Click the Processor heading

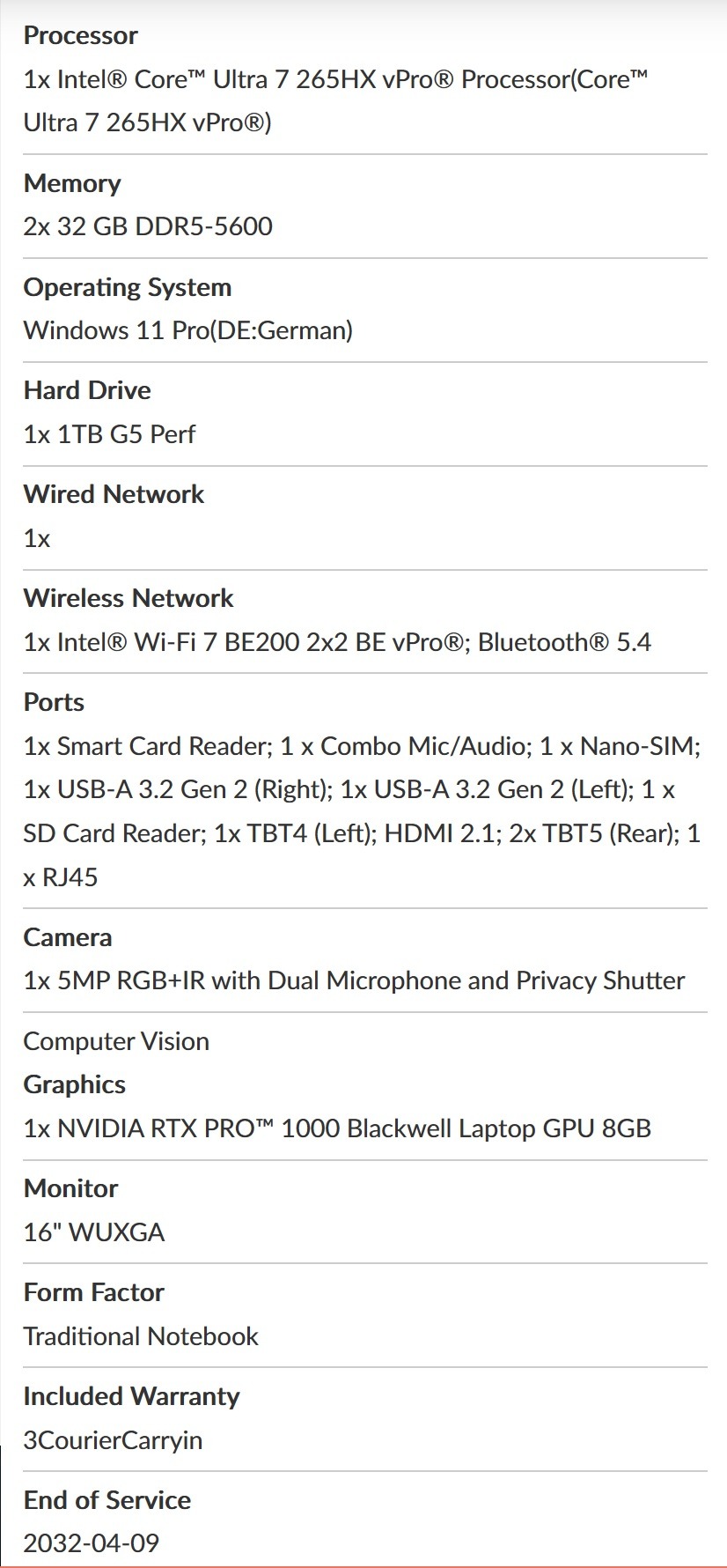[80, 35]
